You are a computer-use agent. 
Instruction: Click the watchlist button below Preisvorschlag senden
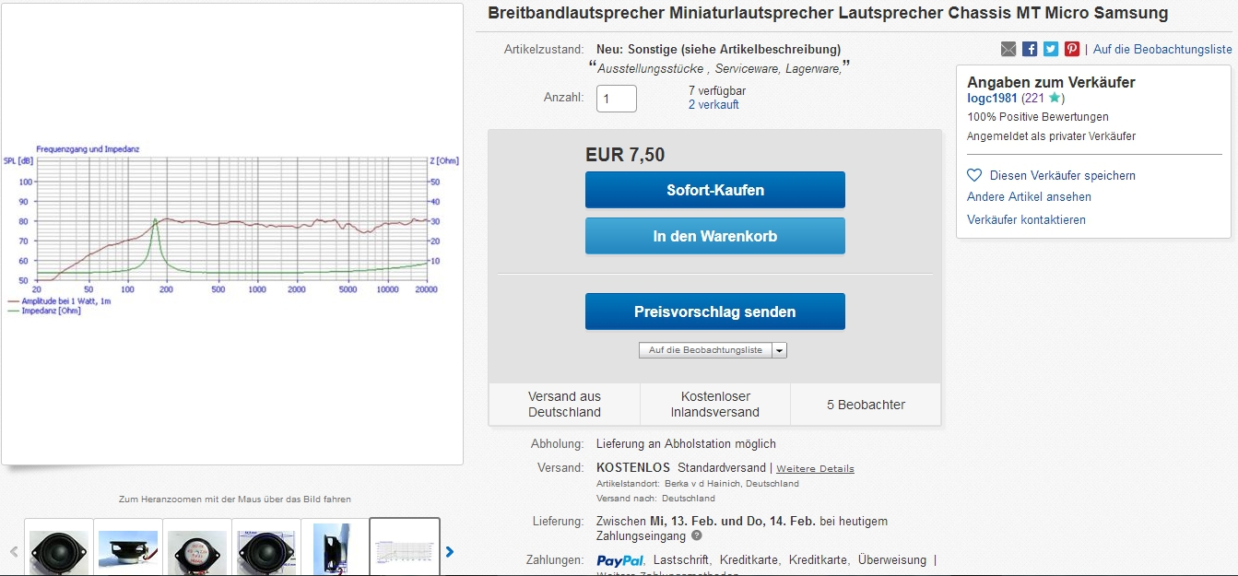tap(705, 350)
